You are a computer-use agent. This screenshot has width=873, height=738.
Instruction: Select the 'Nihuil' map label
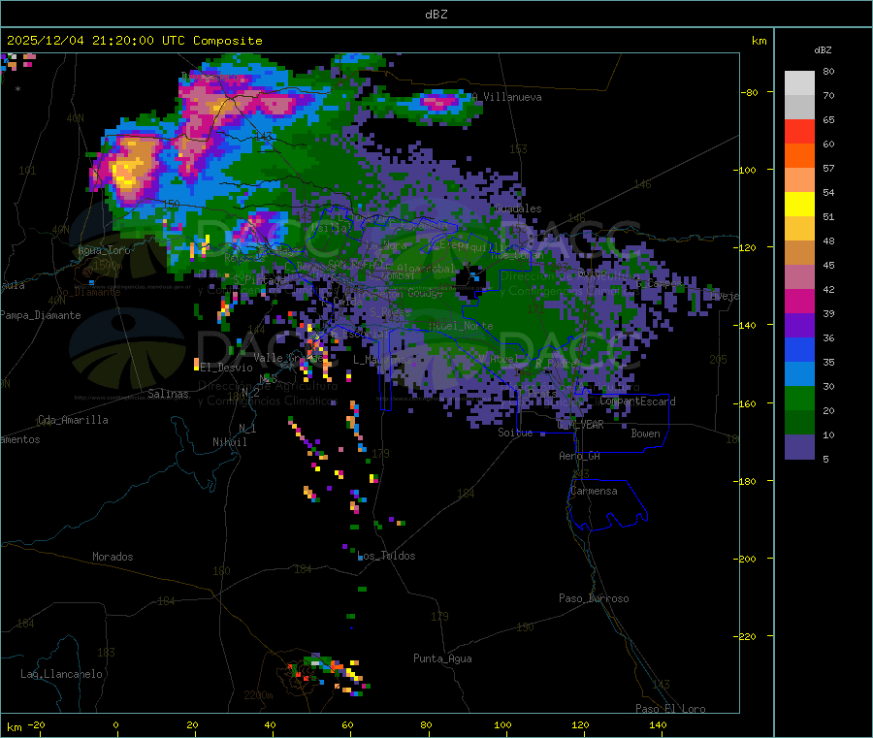coord(230,442)
